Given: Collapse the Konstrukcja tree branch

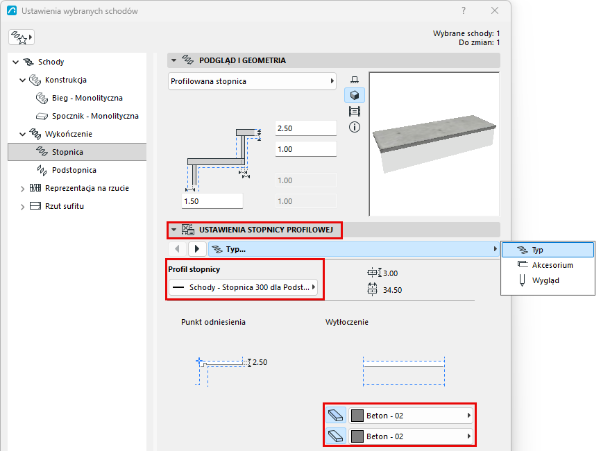Looking at the screenshot, I should pos(23,80).
